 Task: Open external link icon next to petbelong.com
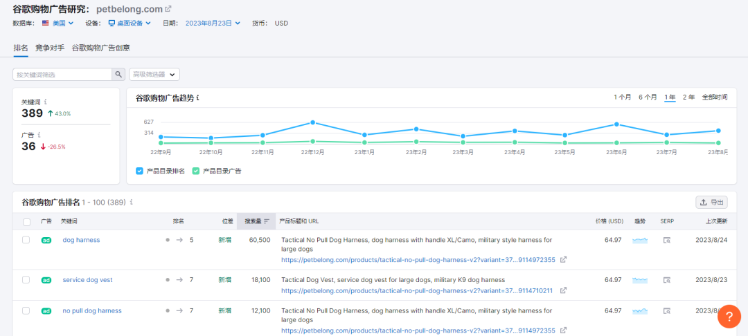pos(168,9)
